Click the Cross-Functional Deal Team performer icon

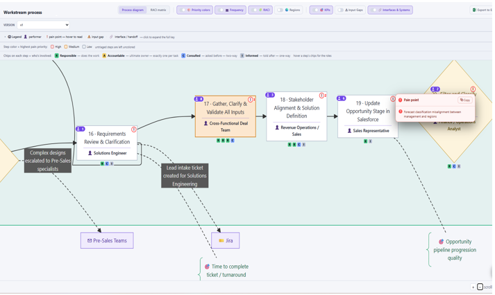pyautogui.click(x=205, y=123)
